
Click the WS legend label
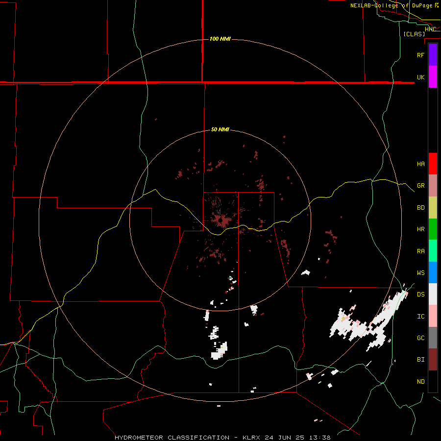[x=420, y=273]
